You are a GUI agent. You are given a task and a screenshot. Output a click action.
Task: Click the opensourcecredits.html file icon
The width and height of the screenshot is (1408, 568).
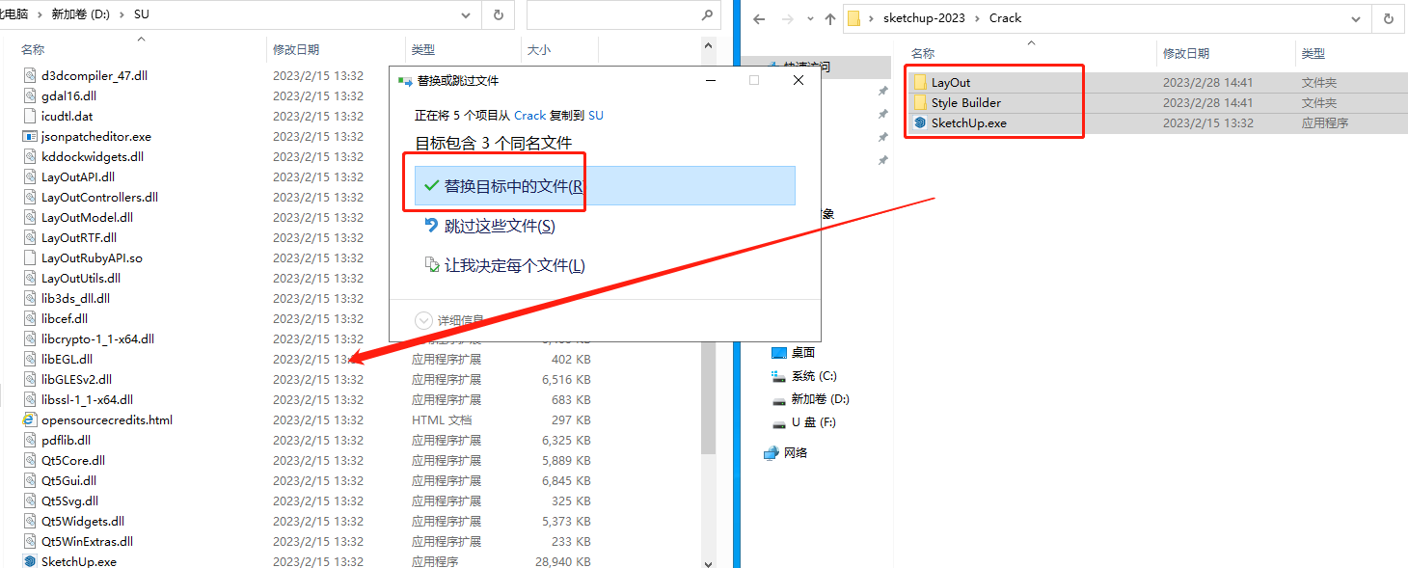(x=30, y=420)
